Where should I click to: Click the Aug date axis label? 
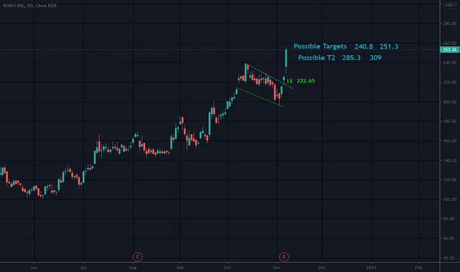coord(133,267)
